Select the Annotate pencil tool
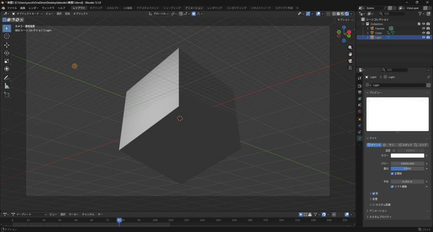 7,78
